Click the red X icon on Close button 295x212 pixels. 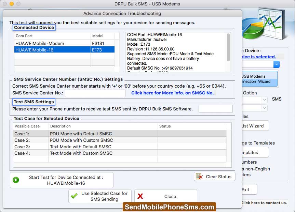(x=140, y=196)
